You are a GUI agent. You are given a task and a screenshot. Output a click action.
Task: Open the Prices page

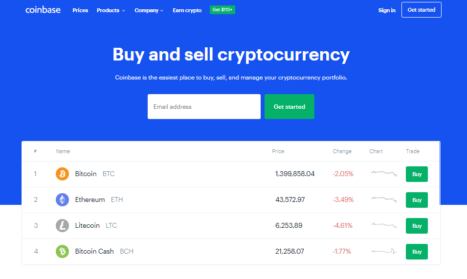(x=80, y=10)
